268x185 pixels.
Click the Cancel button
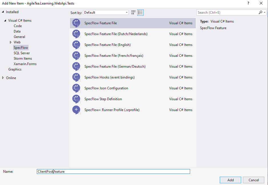(x=254, y=180)
